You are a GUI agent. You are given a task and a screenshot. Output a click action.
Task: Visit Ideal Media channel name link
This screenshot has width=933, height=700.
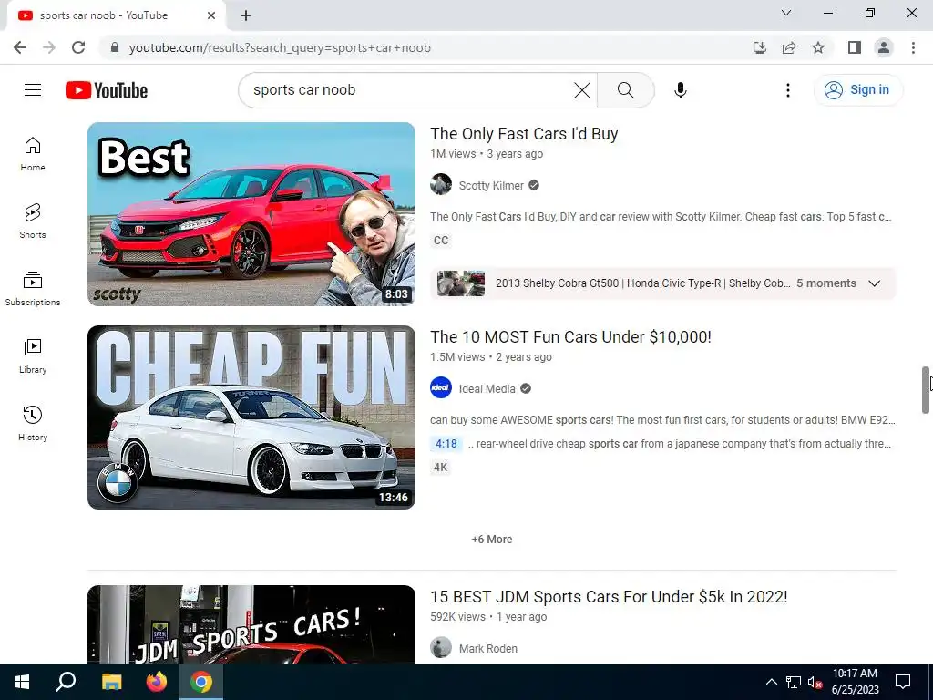coord(487,389)
